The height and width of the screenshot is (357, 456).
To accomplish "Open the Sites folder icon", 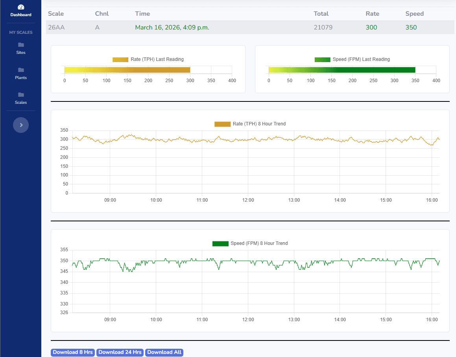I will point(21,45).
